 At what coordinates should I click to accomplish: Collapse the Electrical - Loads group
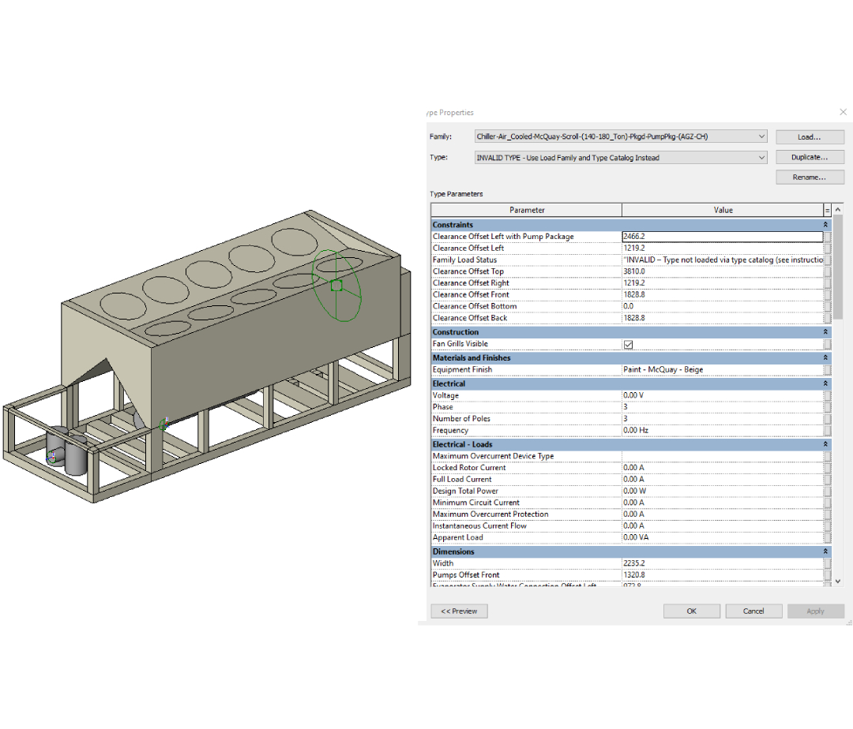pyautogui.click(x=826, y=445)
